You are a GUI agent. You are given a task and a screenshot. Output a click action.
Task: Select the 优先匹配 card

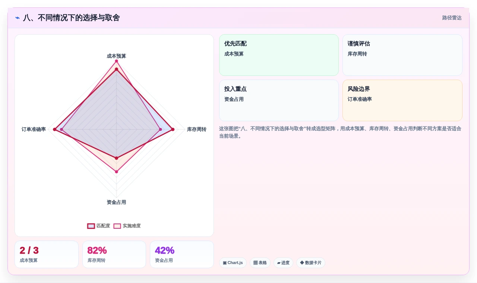click(x=279, y=55)
